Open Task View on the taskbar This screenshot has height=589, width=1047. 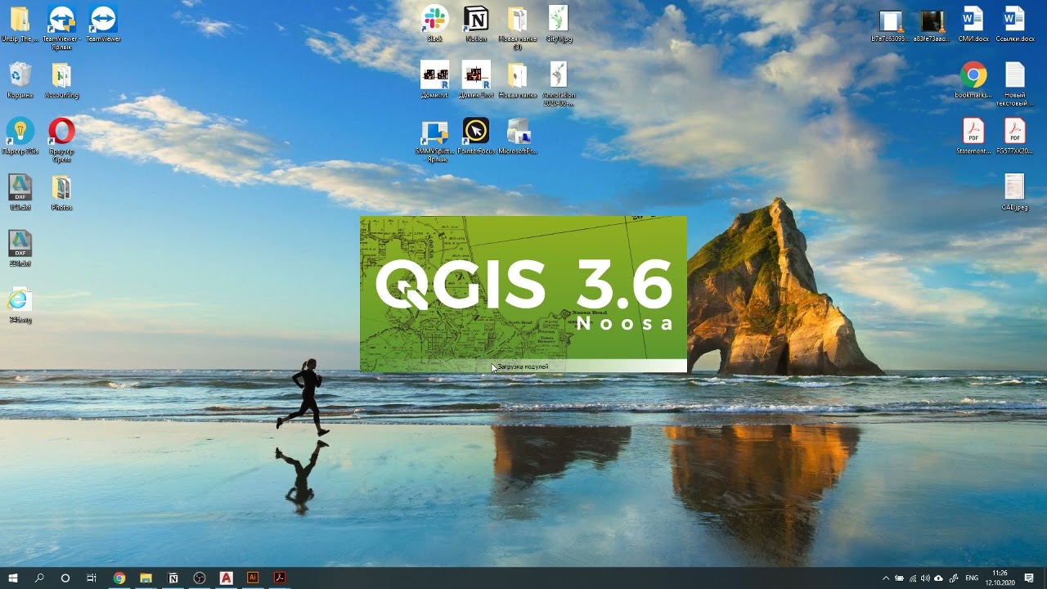click(92, 578)
